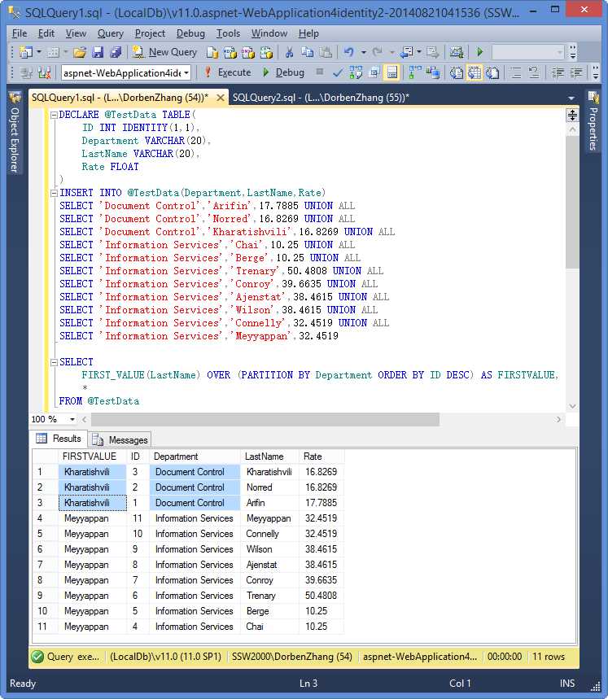Click the green Start arrow icon
608x699 pixels.
479,52
